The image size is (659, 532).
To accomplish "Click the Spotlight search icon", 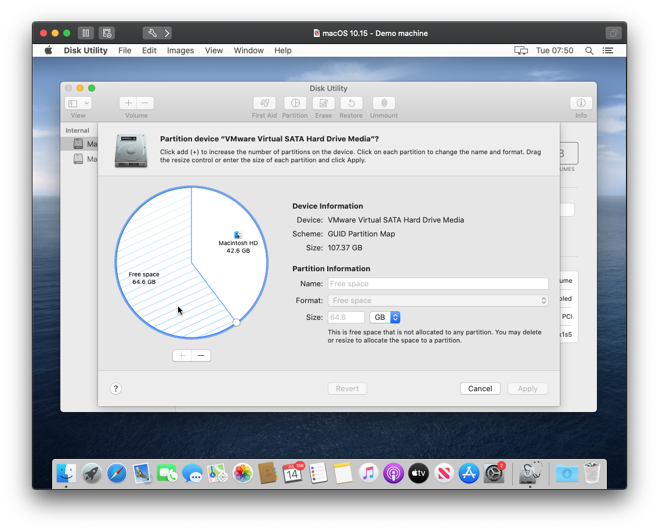I will pos(589,51).
